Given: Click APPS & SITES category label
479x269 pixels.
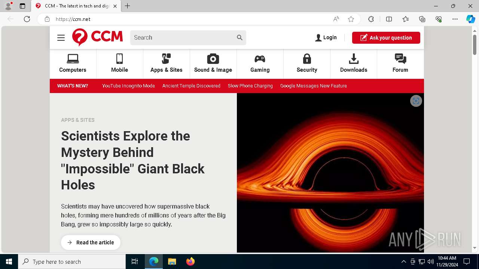Looking at the screenshot, I should click(x=78, y=120).
